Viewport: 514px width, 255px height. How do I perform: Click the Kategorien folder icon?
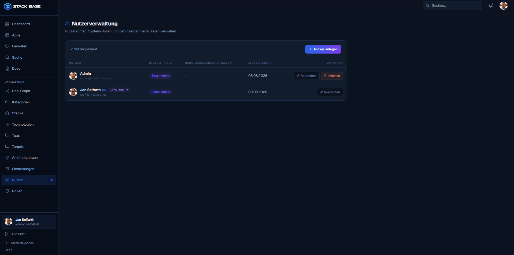(7, 102)
